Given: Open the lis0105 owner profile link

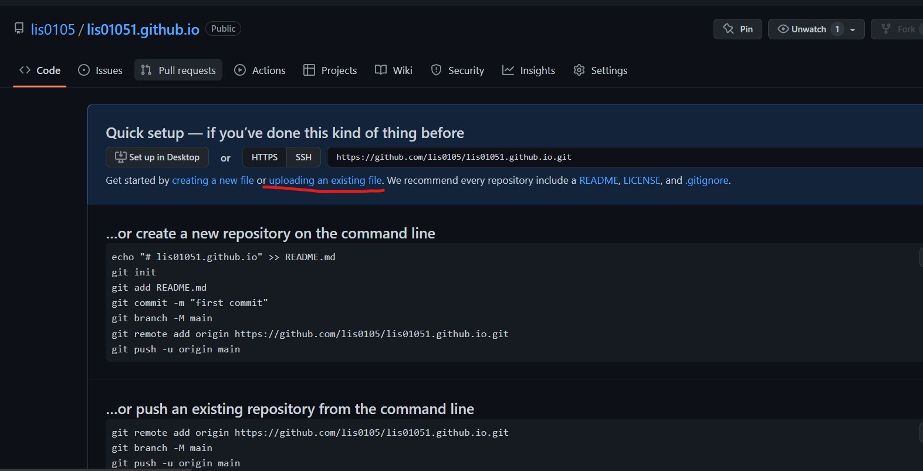Looking at the screenshot, I should [x=53, y=29].
